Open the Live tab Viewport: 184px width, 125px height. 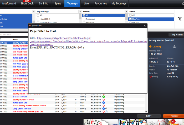tap(86, 4)
